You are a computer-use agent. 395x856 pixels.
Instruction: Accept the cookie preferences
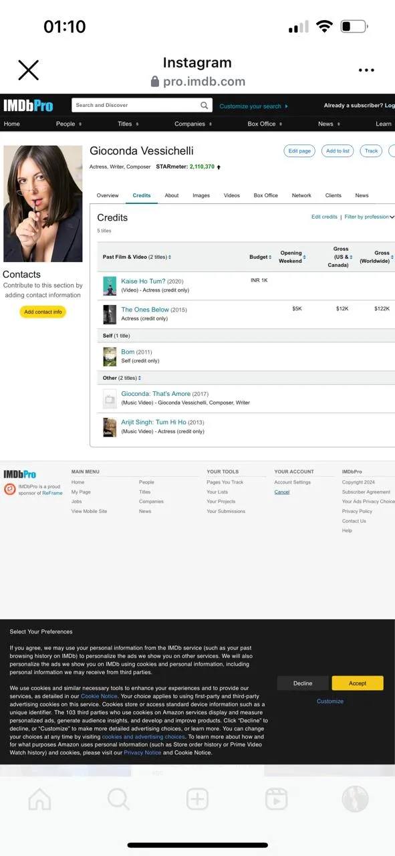358,683
